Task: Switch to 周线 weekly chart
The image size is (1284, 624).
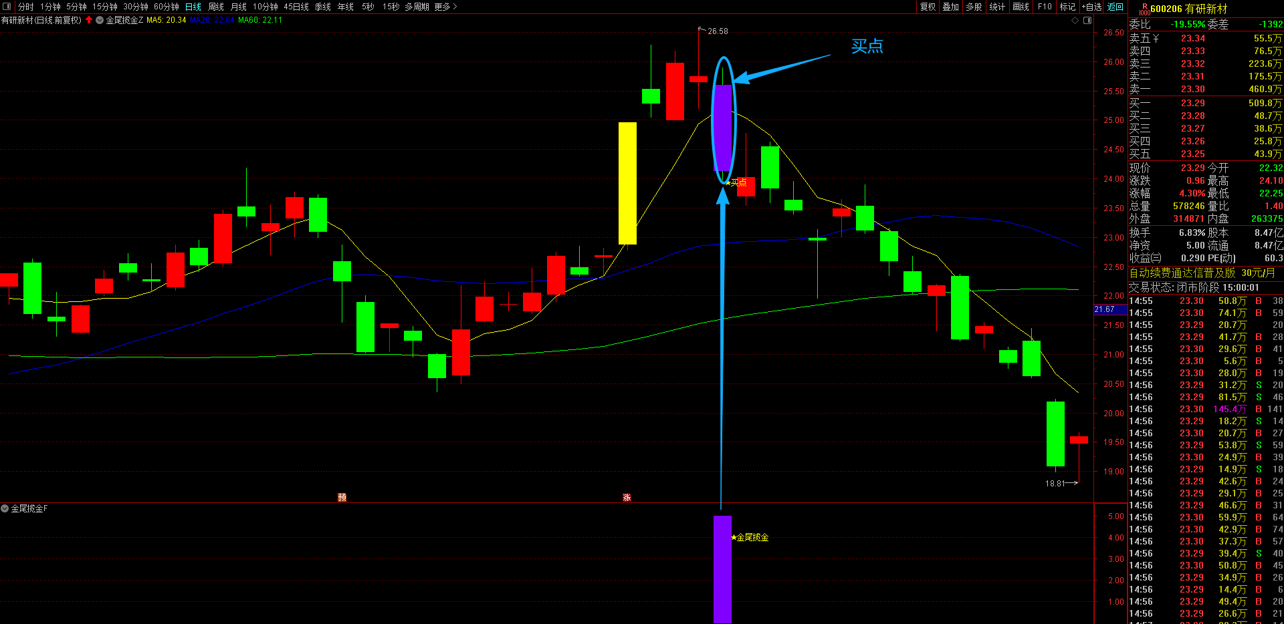Action: point(216,7)
